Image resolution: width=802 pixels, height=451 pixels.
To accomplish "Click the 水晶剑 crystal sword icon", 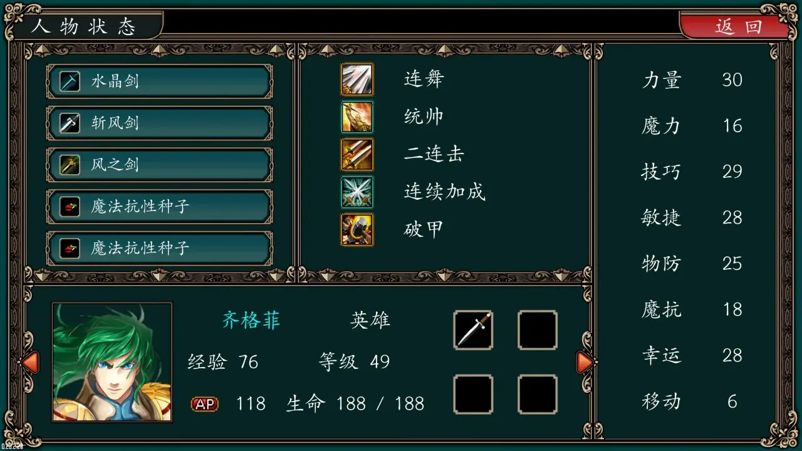I will click(70, 81).
